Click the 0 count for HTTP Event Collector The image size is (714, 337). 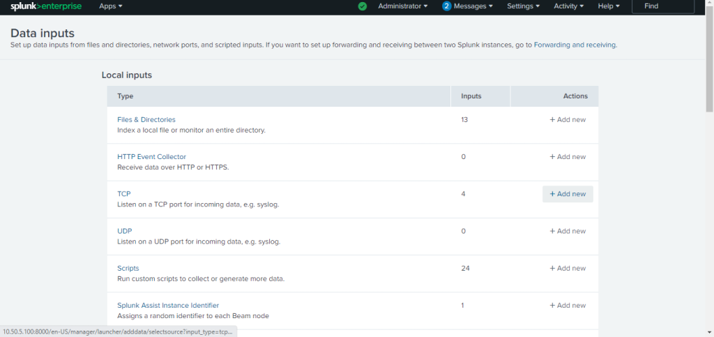click(x=464, y=157)
